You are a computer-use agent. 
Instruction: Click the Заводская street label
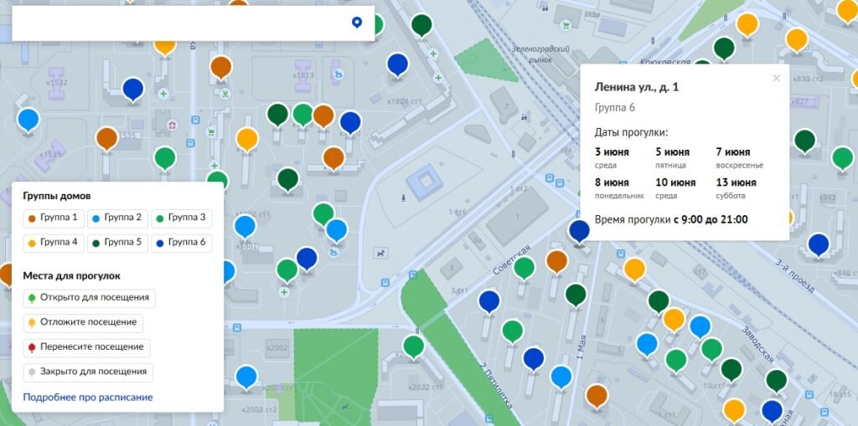(757, 345)
